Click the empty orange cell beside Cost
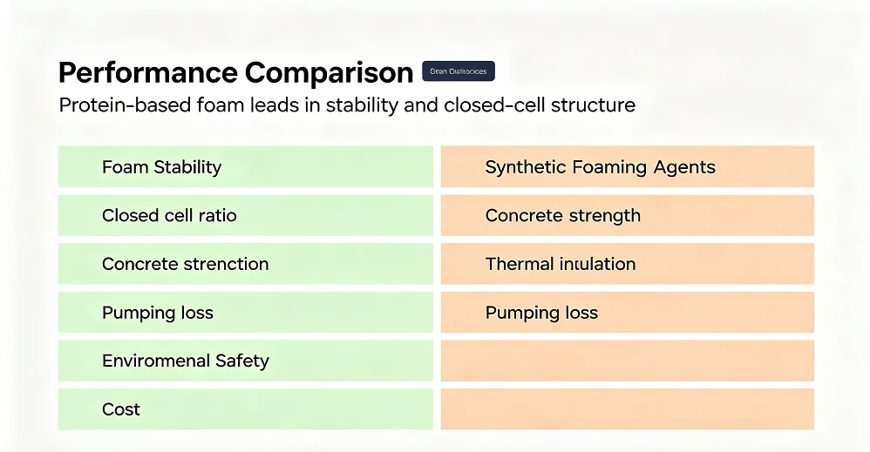The image size is (870, 452). (x=628, y=408)
